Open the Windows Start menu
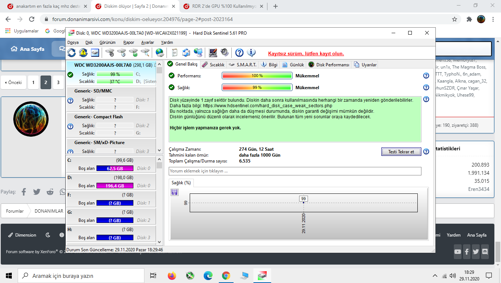 (x=9, y=276)
